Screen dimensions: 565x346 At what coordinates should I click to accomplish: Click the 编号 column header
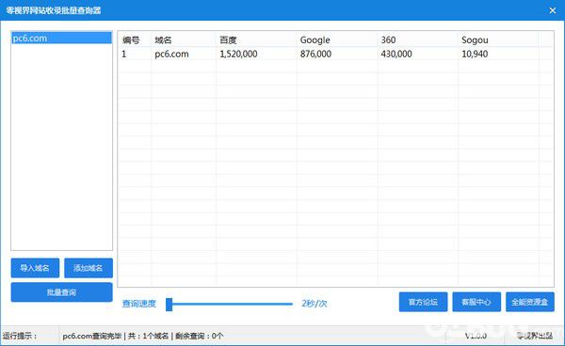click(131, 39)
